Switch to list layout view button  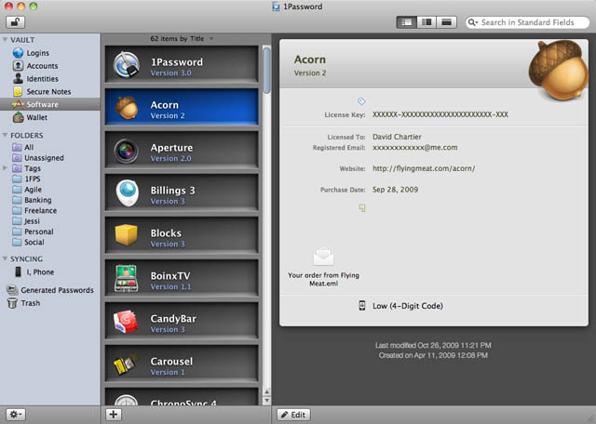pos(406,22)
